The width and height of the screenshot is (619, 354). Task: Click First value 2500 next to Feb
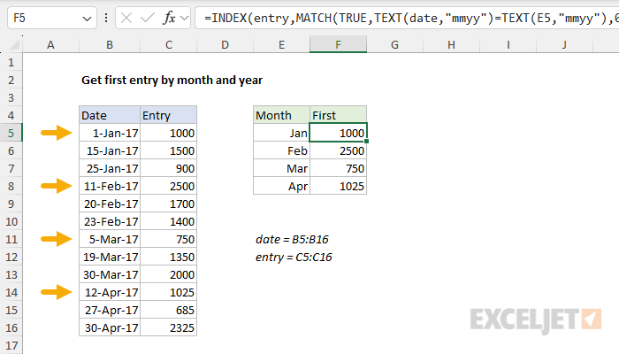pos(339,151)
